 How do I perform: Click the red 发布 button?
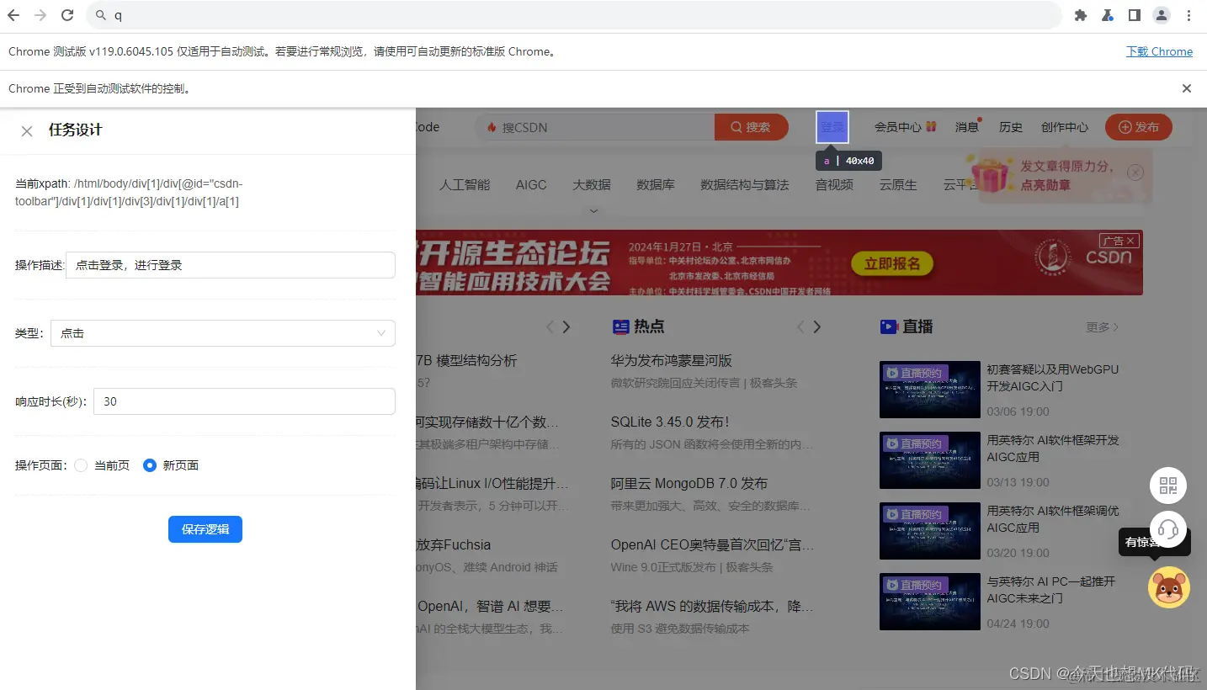[x=1139, y=127]
